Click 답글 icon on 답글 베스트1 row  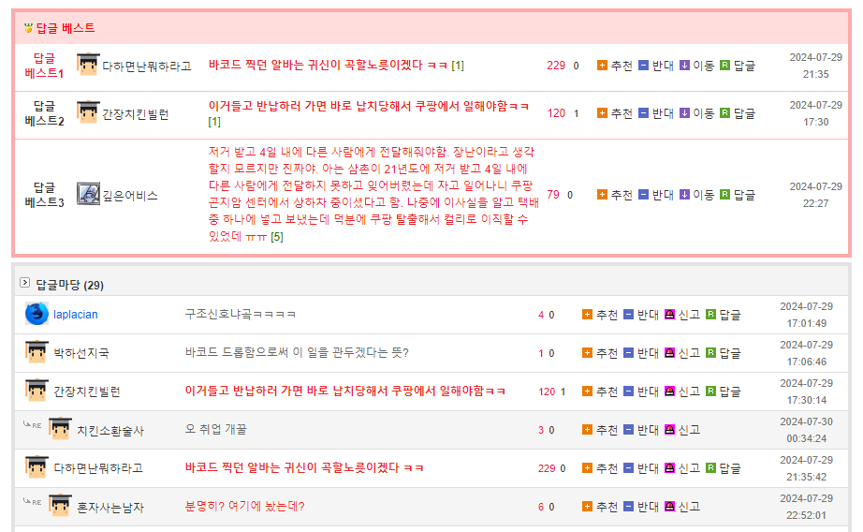coord(725,66)
